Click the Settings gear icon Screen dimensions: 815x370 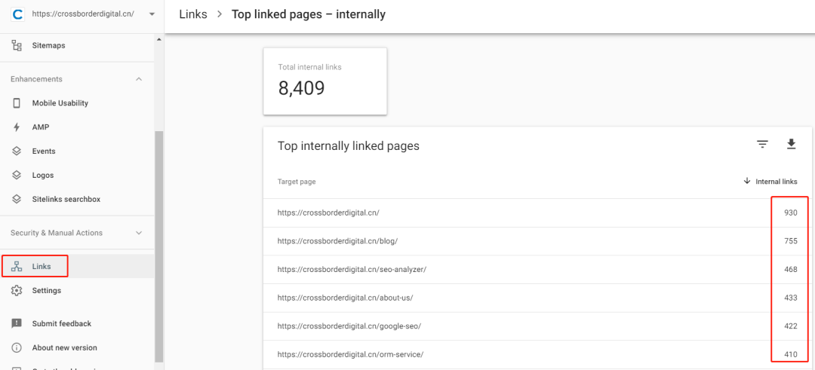click(17, 291)
